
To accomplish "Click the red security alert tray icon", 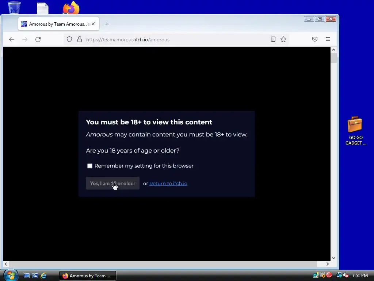I will [x=329, y=275].
